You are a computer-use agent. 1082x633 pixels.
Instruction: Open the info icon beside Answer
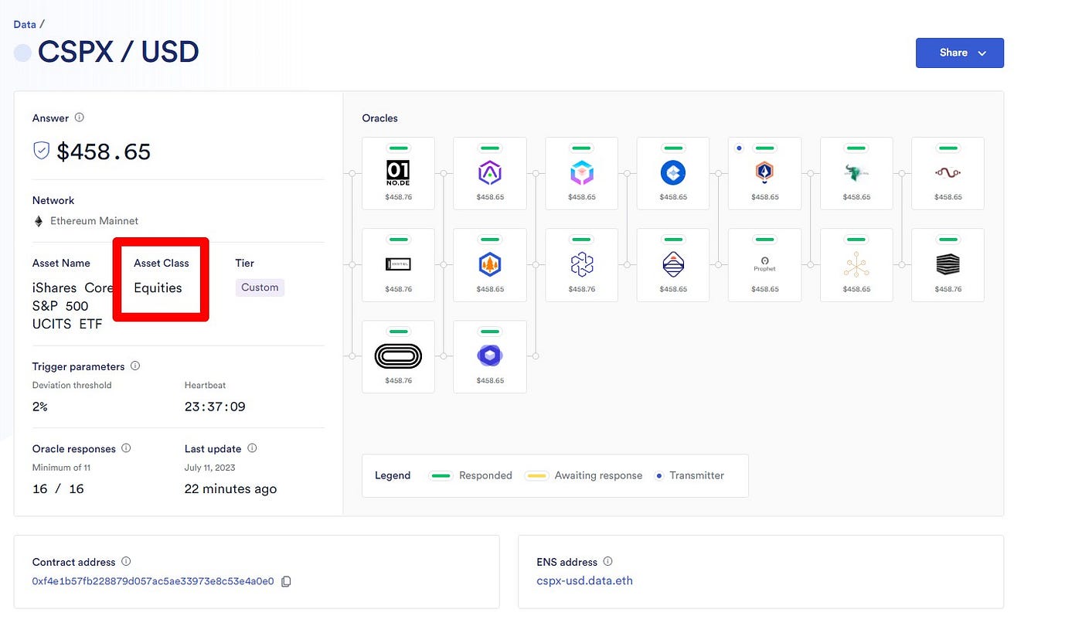[79, 118]
